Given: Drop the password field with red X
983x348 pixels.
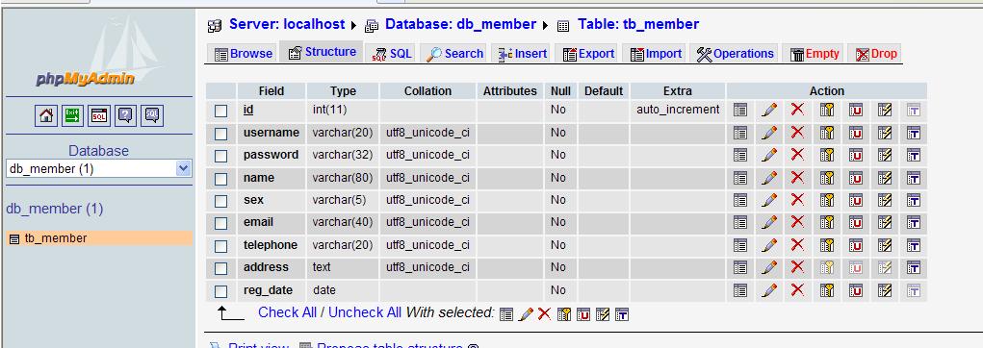Looking at the screenshot, I should 797,155.
